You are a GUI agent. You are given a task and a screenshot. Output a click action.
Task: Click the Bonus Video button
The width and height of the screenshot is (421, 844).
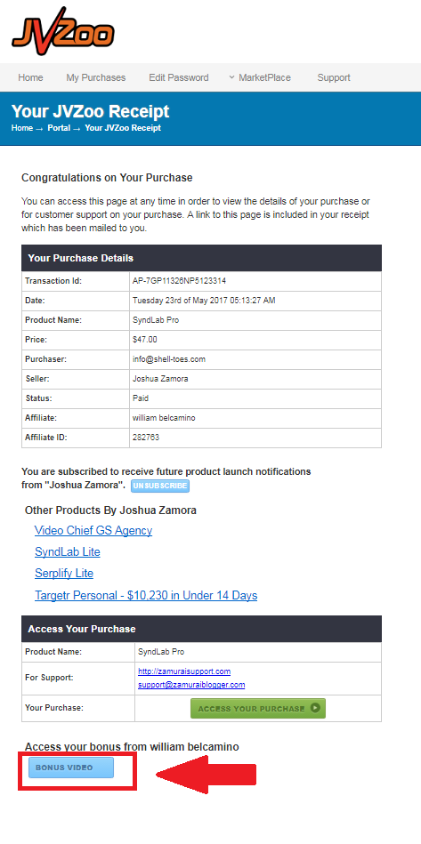(71, 768)
